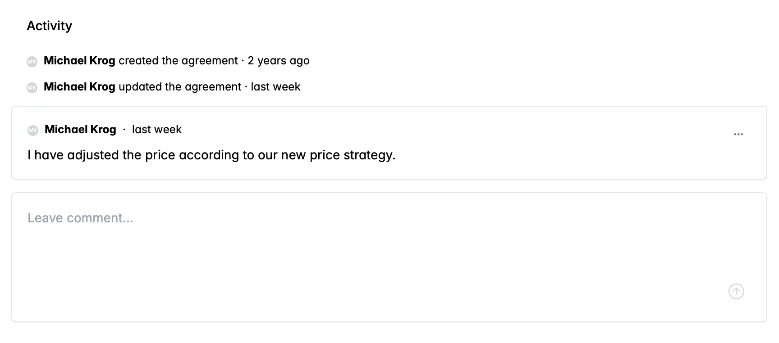Select the 'last week' timestamp on the comment

tap(156, 130)
